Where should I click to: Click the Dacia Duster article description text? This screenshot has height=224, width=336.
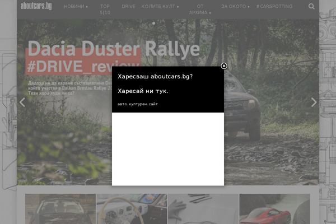coord(70,88)
